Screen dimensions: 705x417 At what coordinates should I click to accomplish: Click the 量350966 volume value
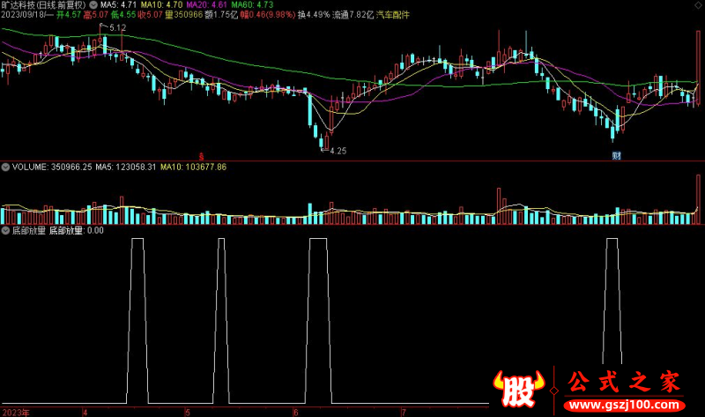click(x=184, y=15)
